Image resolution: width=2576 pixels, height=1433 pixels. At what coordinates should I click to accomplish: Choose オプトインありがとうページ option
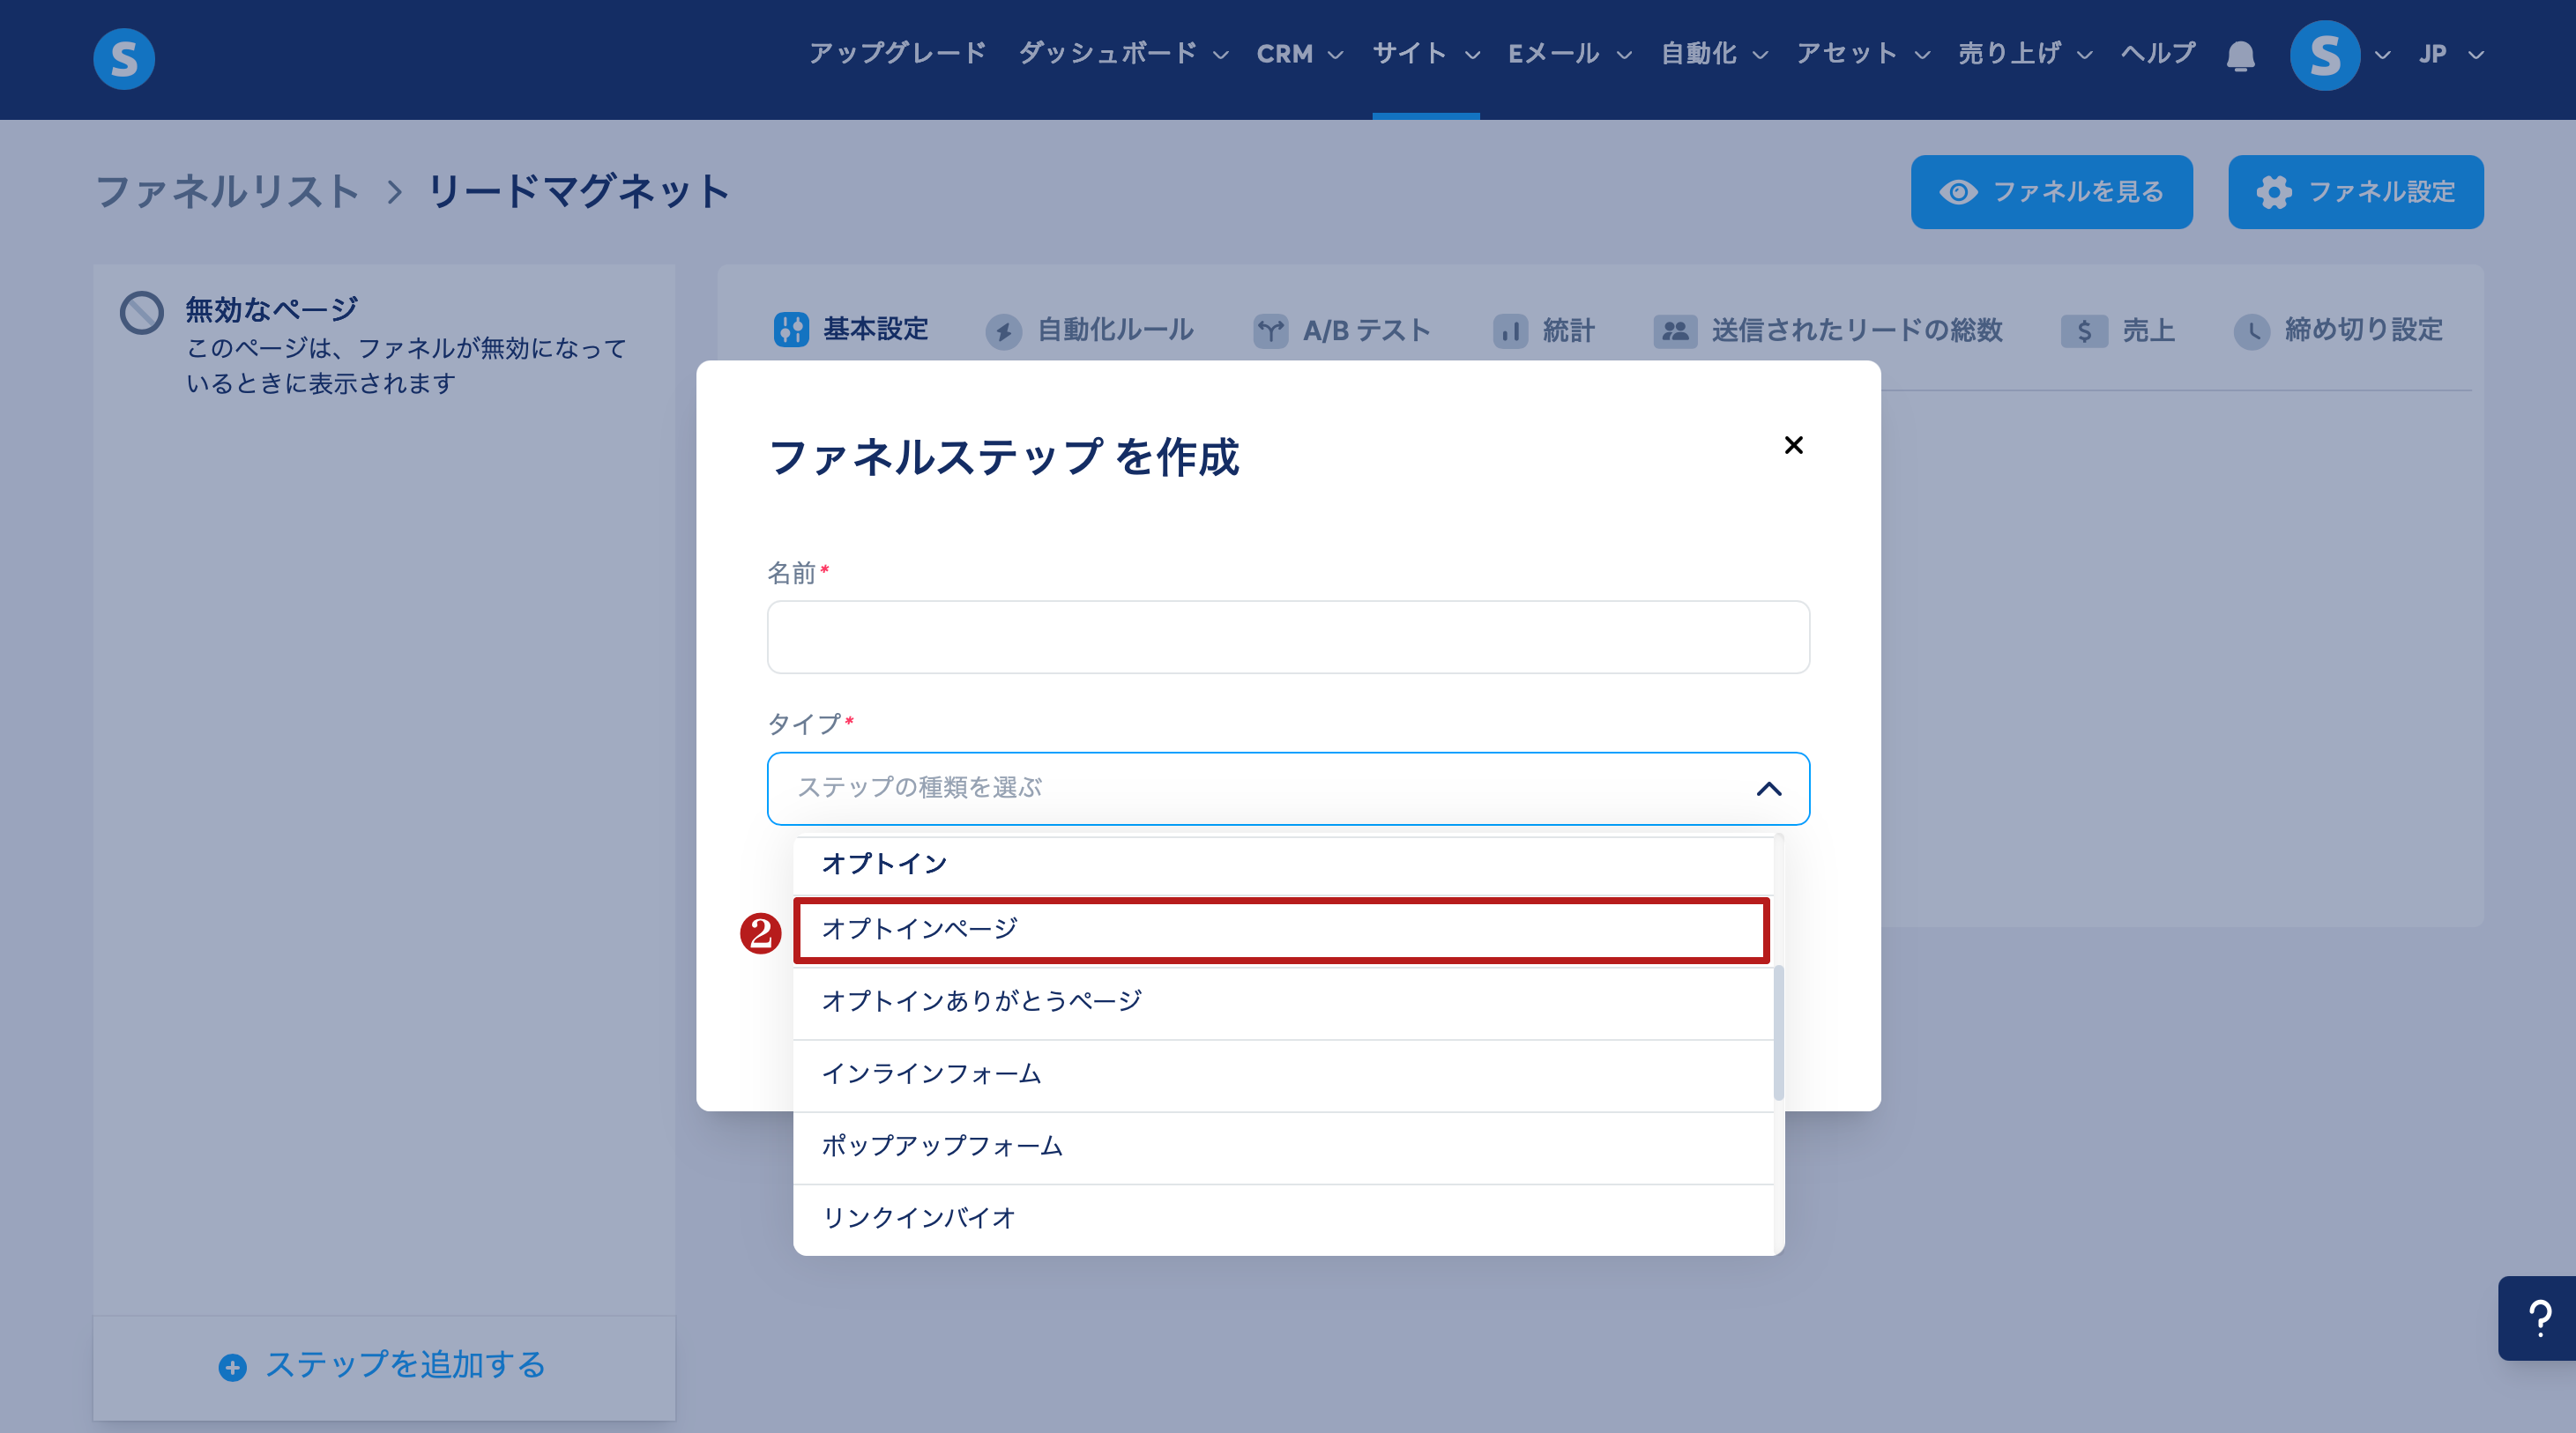(x=1283, y=1002)
